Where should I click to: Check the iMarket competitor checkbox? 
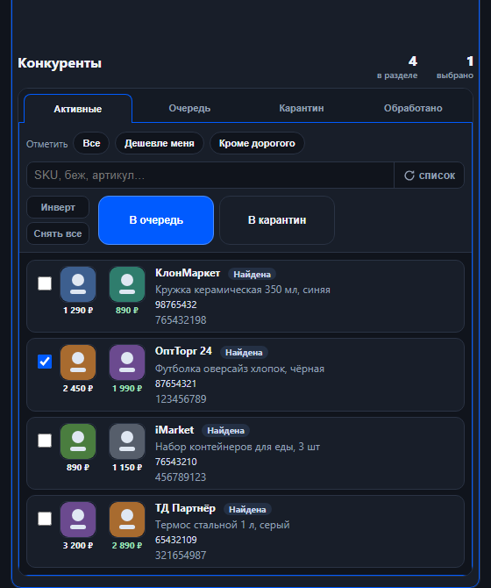click(45, 441)
